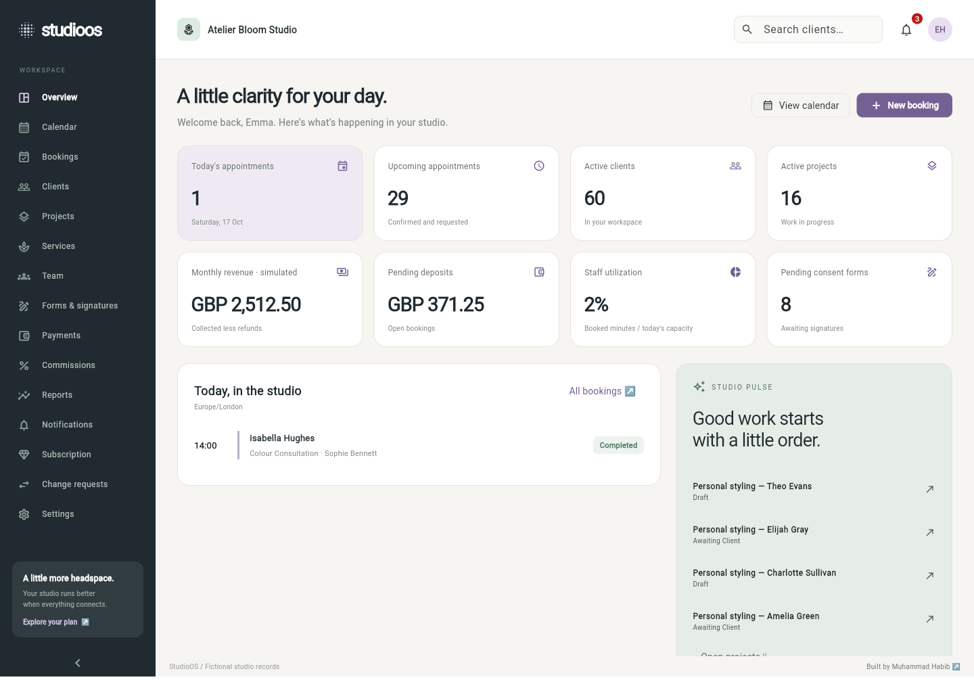Focus the Search clients field

click(808, 30)
